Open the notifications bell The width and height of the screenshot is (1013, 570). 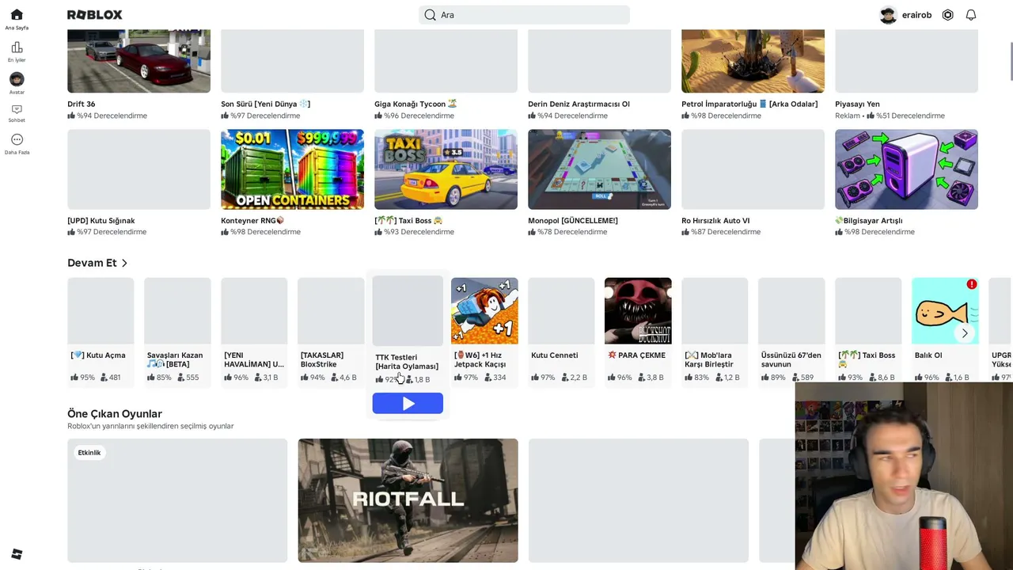coord(971,15)
